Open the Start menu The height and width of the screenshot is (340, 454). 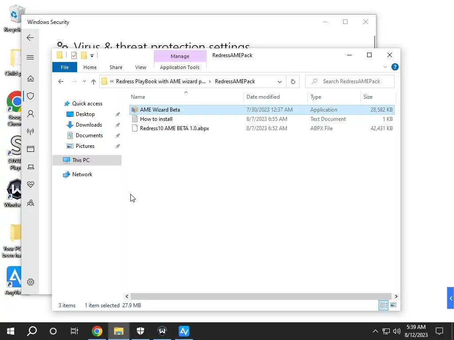11,331
